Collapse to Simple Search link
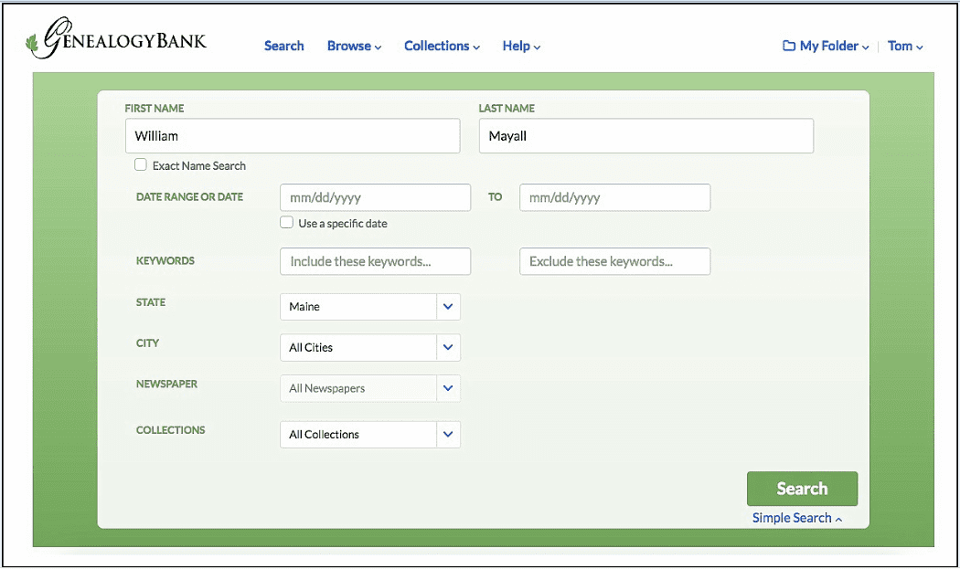Screen dimensions: 960x569 click(797, 518)
